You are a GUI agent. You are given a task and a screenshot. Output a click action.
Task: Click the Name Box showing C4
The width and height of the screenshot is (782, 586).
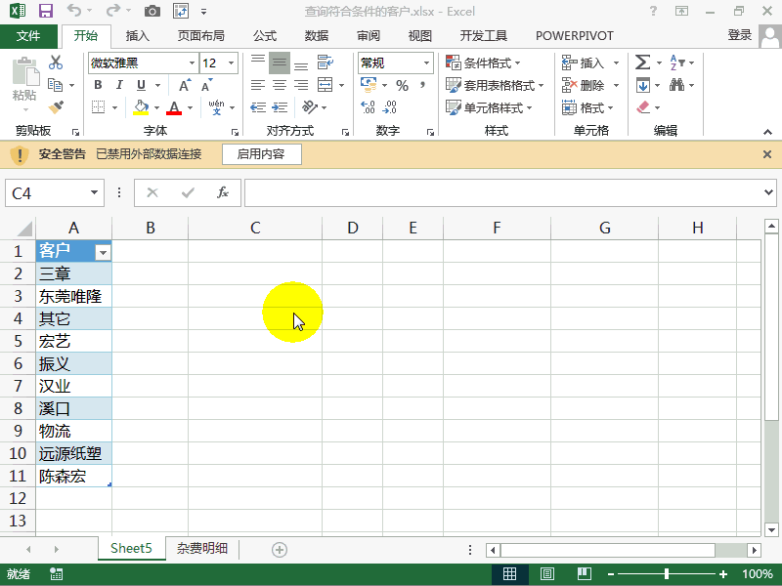(55, 192)
